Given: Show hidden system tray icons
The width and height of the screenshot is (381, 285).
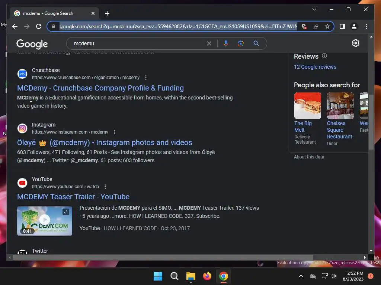Looking at the screenshot, I should tap(301, 276).
